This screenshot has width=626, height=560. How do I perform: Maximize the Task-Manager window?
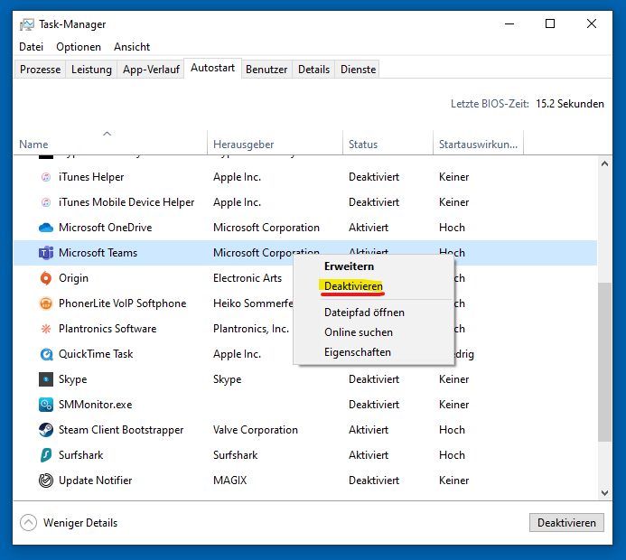[x=550, y=24]
